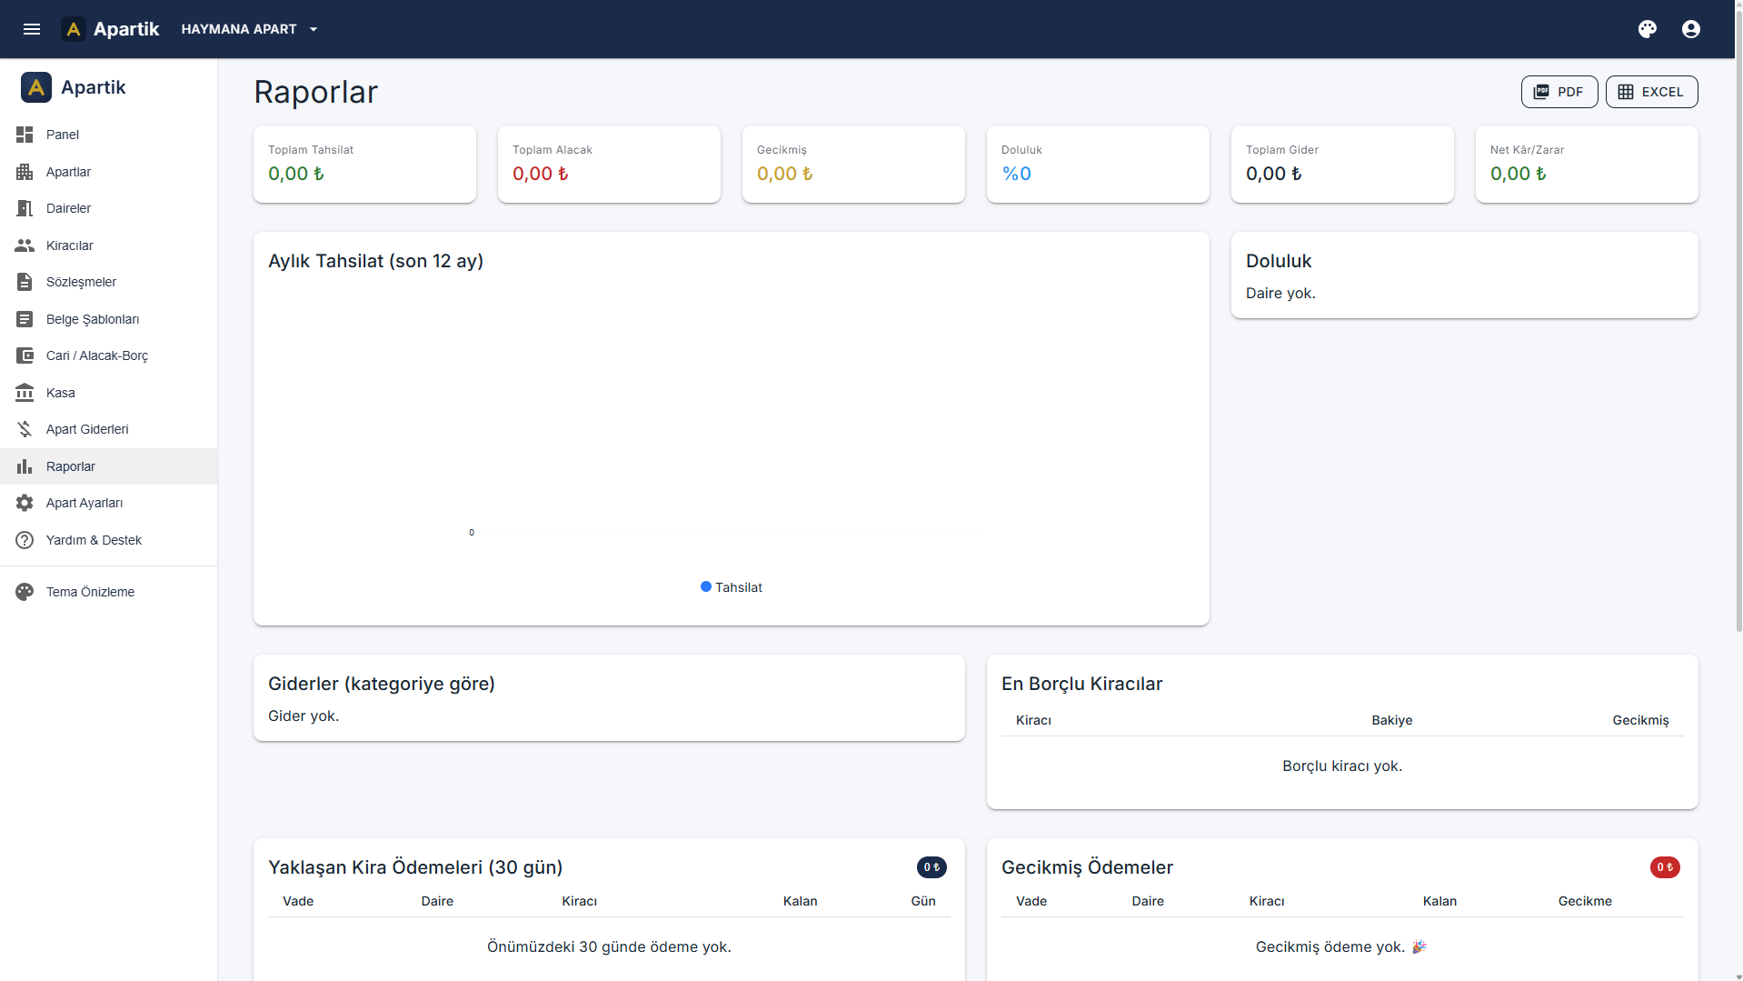Click the Apartlar building icon
This screenshot has width=1743, height=981.
coord(25,172)
